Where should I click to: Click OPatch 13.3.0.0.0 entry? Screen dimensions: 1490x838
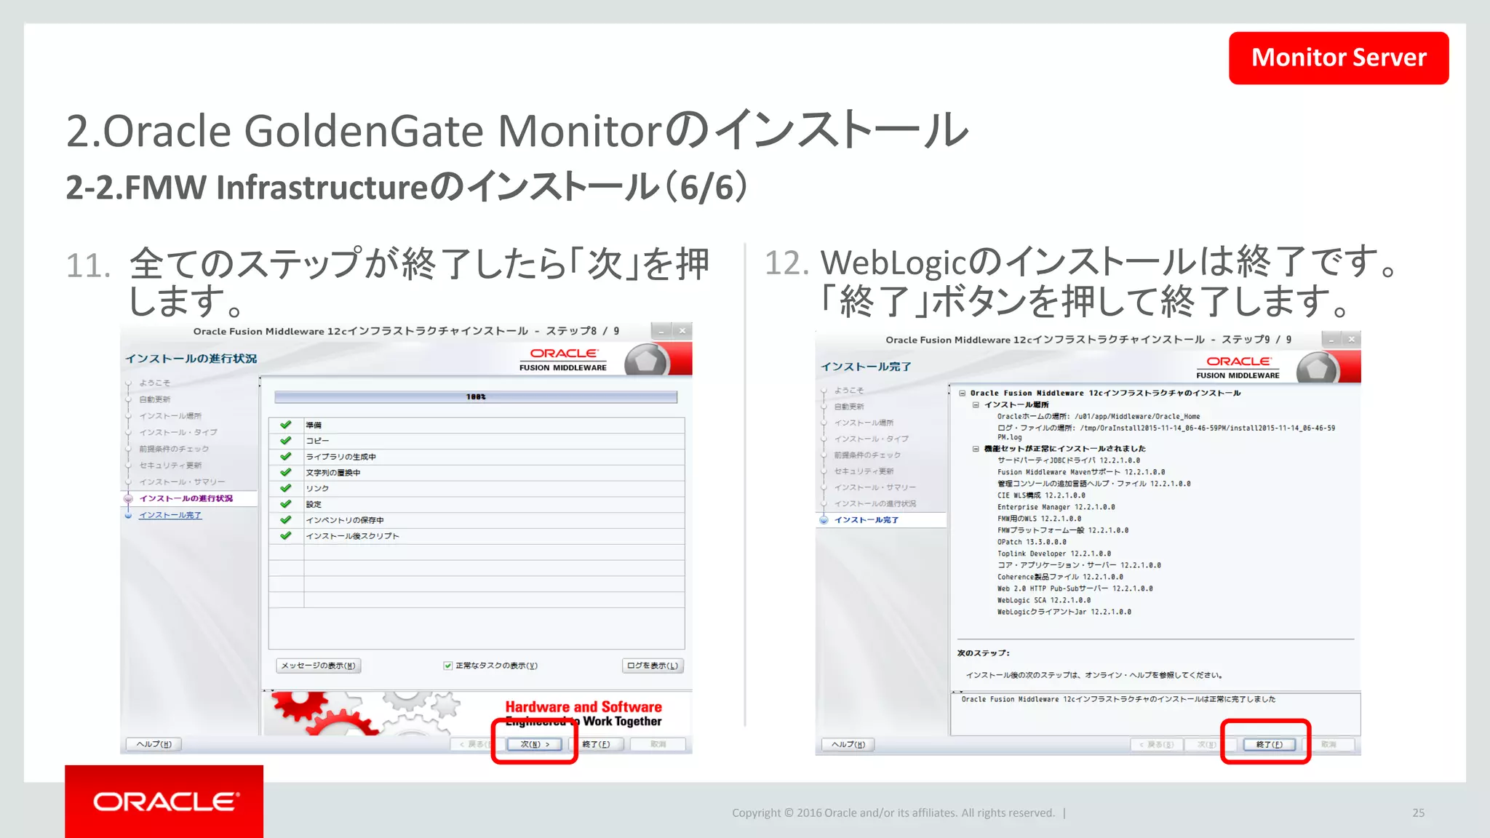1032,542
